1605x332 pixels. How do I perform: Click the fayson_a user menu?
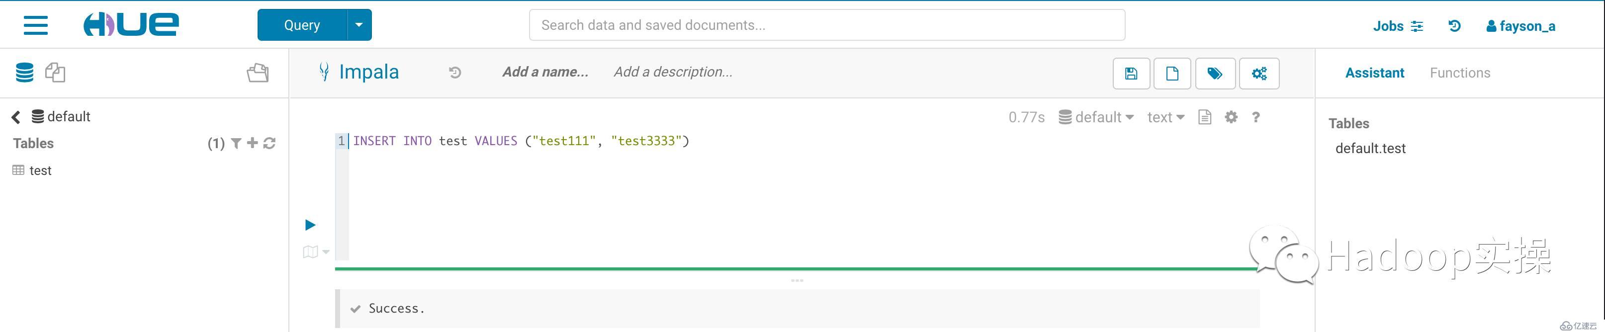(x=1521, y=26)
